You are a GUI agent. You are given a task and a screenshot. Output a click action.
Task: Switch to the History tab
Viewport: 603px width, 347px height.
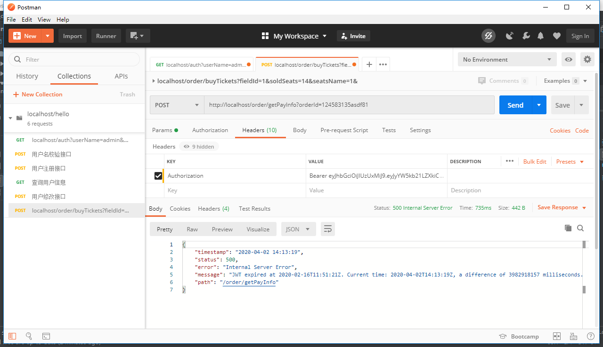pyautogui.click(x=27, y=76)
